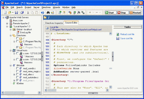Click the Start server button

(111, 13)
